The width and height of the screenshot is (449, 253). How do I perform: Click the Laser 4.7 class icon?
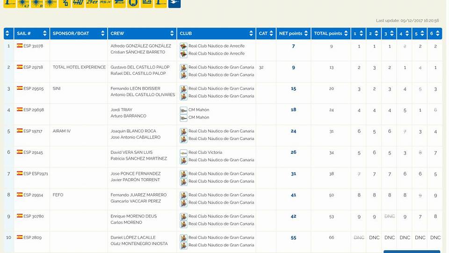(23, 3)
